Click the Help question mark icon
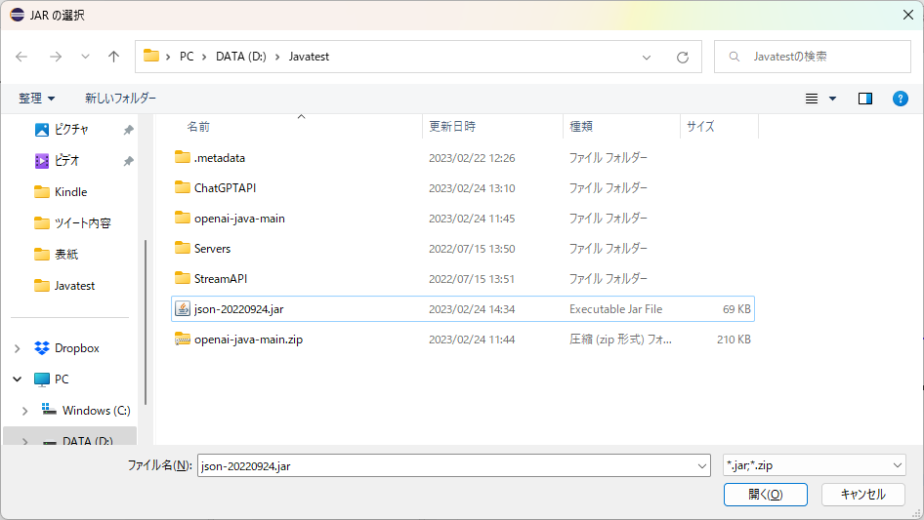This screenshot has width=924, height=520. (x=901, y=99)
